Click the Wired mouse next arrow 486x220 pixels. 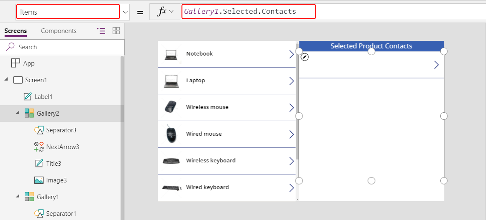coord(291,134)
